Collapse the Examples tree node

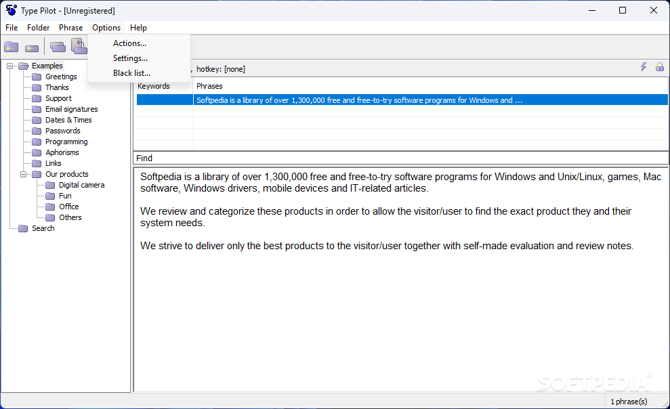tap(10, 66)
